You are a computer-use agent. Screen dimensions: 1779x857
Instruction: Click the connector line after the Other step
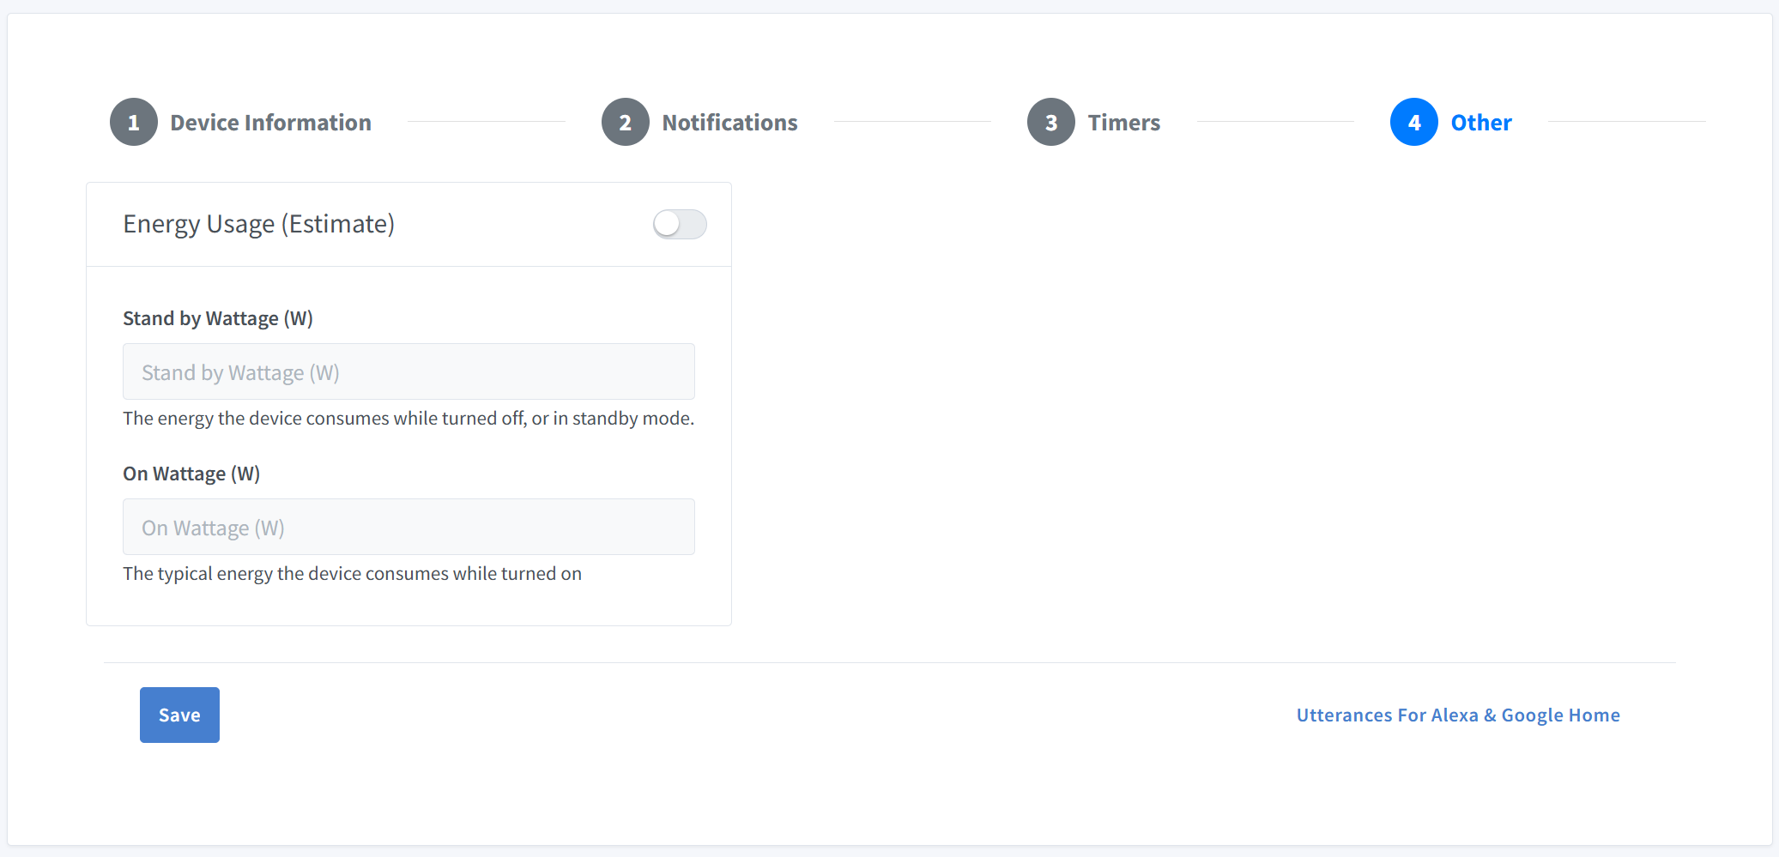click(1625, 122)
